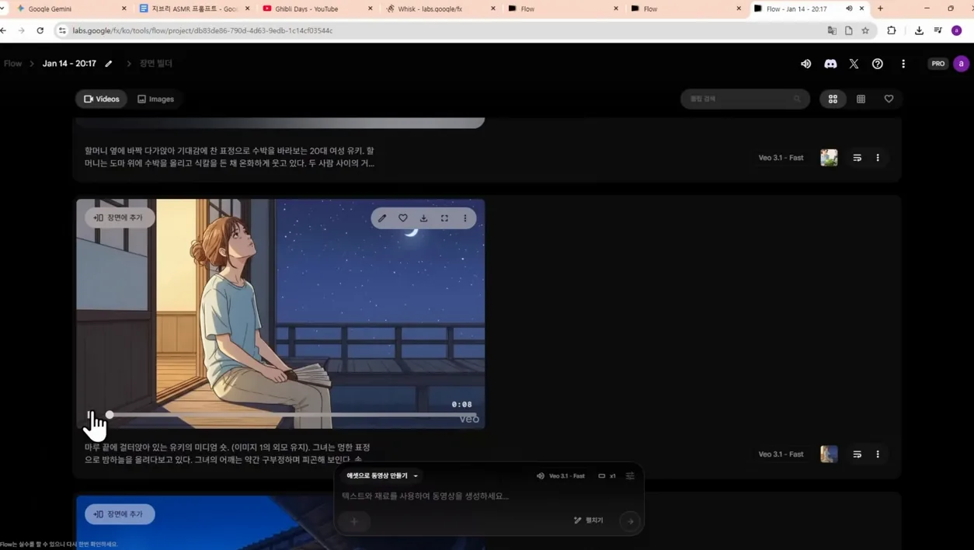Click the Veo 3.1 - Fast label in watermelon row

coord(781,158)
